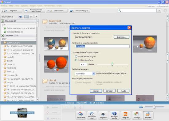This screenshot has width=169, height=121.
Task: Click the ciutat folder icon
Action: click(45, 81)
